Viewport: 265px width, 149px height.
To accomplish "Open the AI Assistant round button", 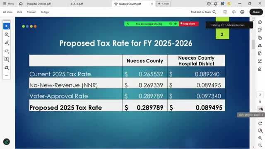I will 7,142.
